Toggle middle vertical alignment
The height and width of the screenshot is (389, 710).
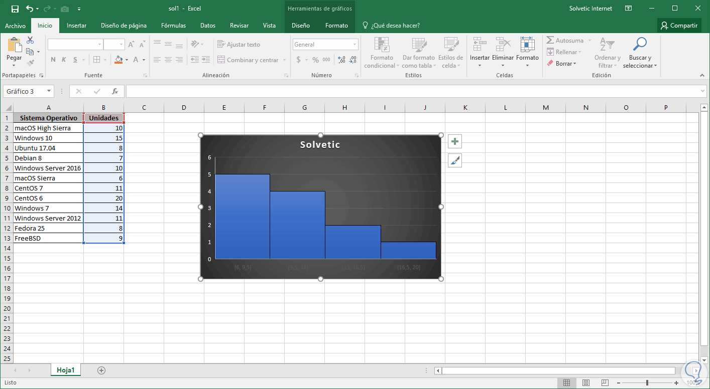click(x=168, y=45)
